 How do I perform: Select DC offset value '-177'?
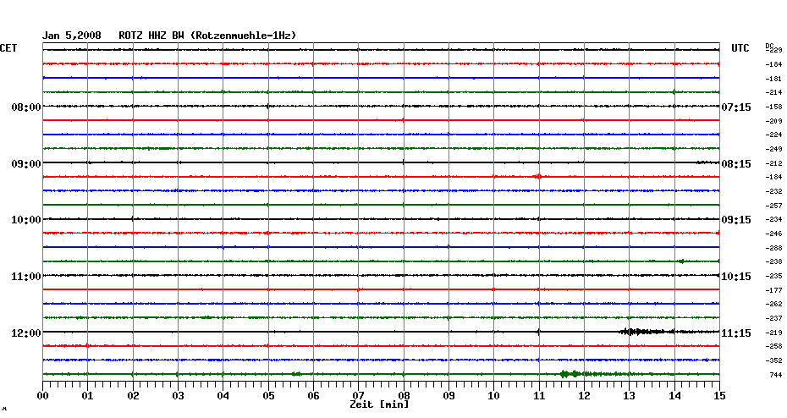click(x=774, y=290)
